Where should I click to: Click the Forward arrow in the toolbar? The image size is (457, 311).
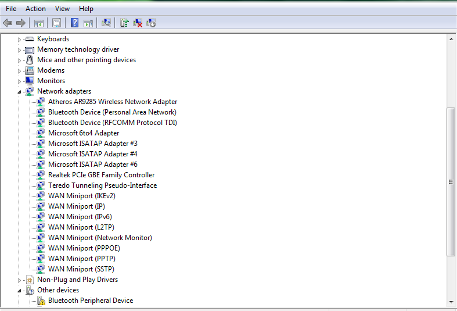[21, 23]
